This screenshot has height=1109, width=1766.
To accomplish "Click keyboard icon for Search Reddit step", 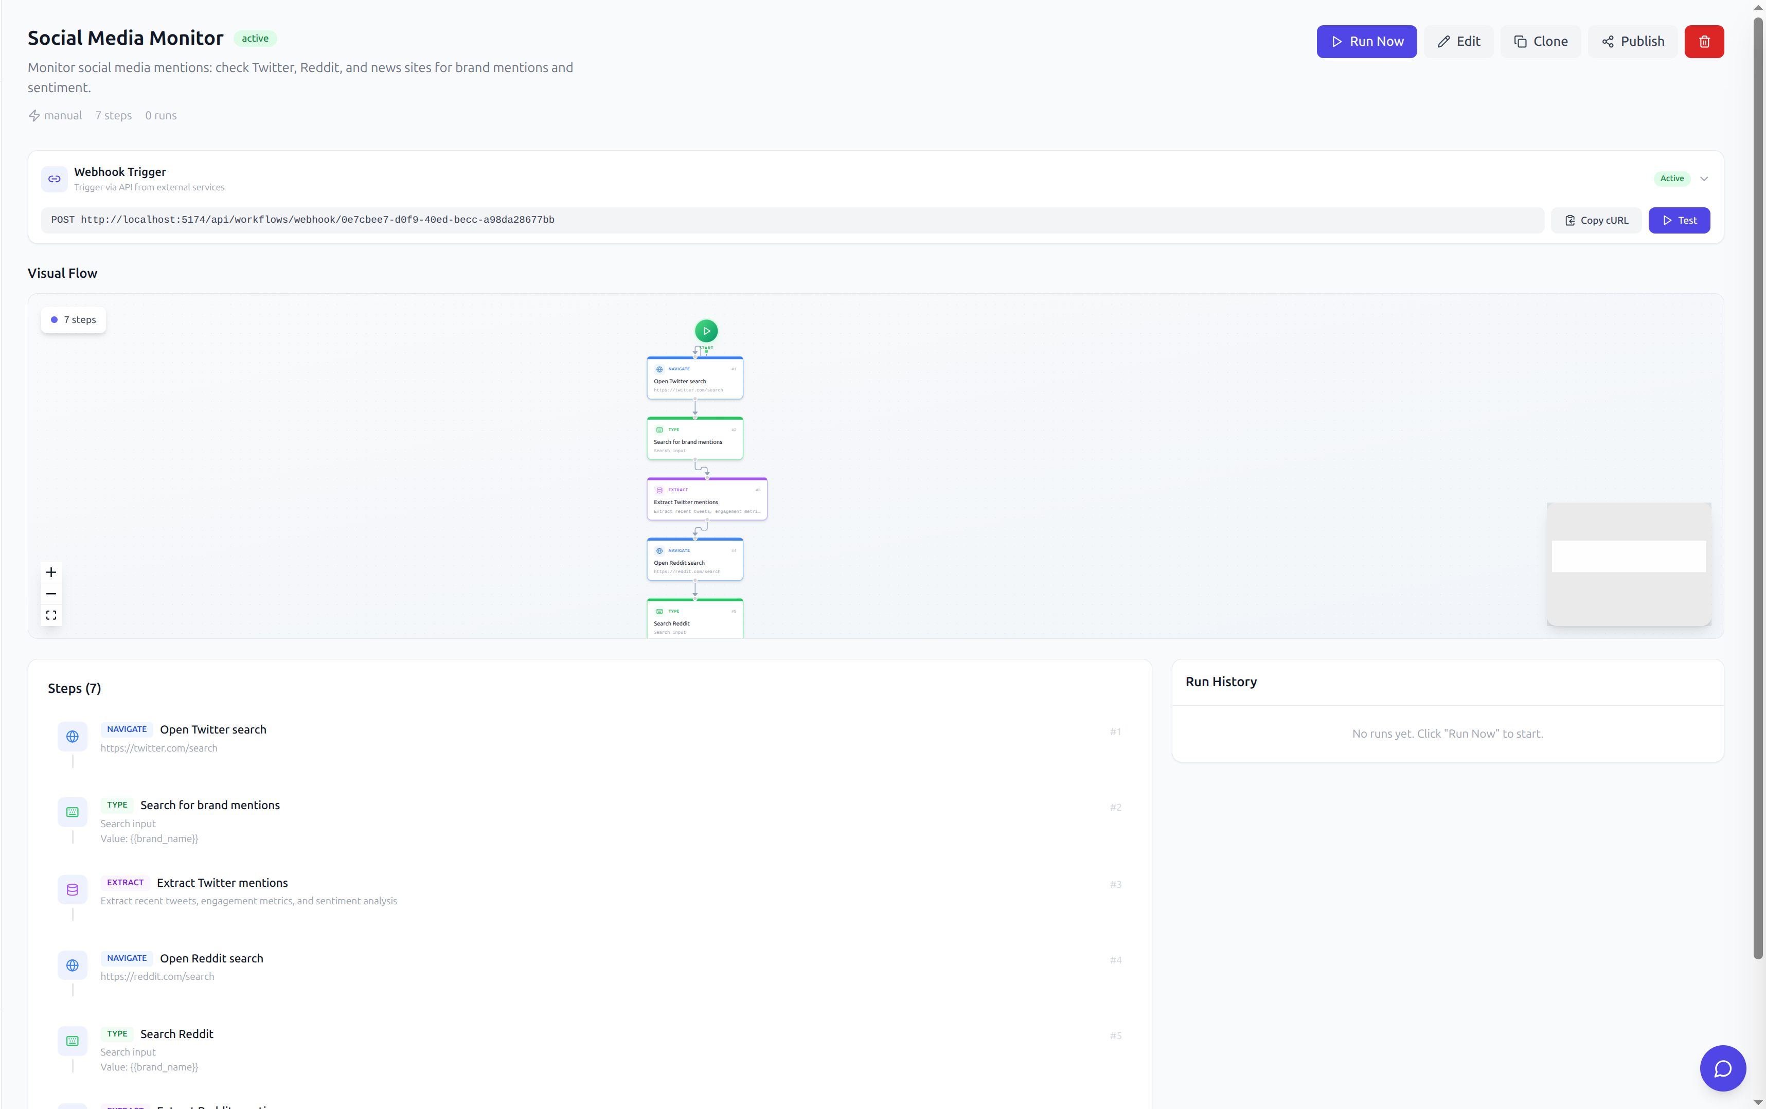I will pyautogui.click(x=73, y=1041).
